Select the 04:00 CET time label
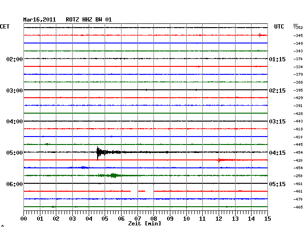 coord(15,122)
